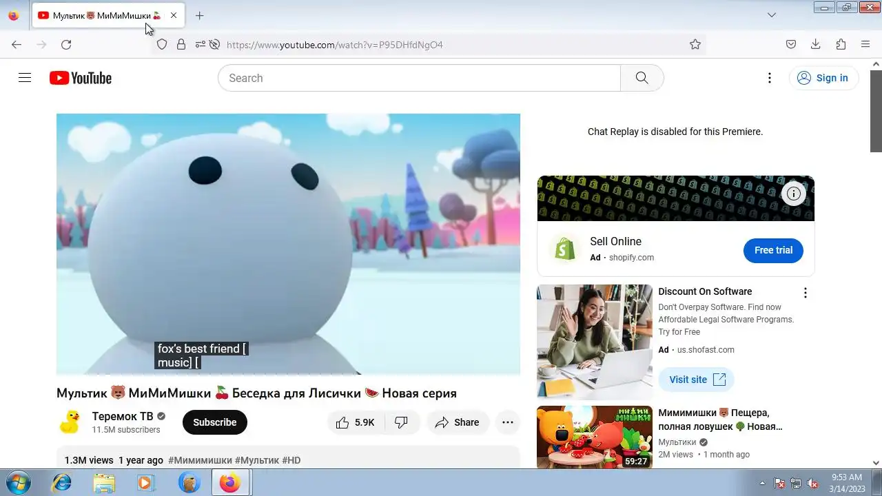Open Firefox downloads panel
882x496 pixels.
click(x=816, y=44)
